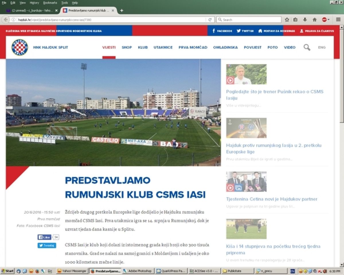Switch to Adobe Photoshop in the taskbar
Viewport: 344px width, 275px height.
138,271
